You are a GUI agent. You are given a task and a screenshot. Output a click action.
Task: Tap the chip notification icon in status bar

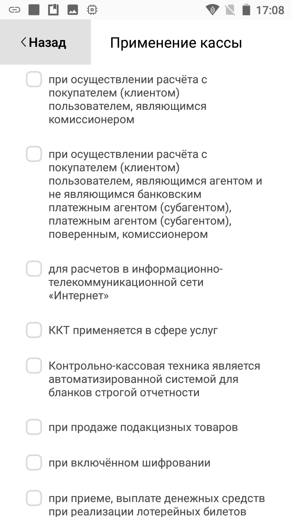pos(92,10)
